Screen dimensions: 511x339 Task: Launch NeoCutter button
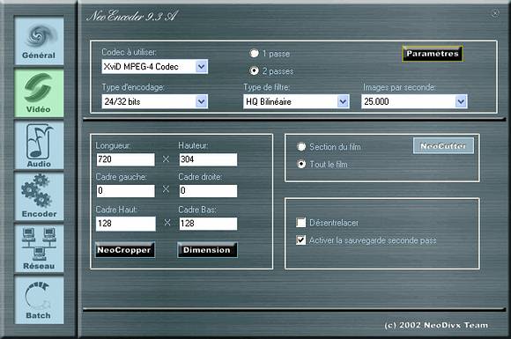pos(443,146)
